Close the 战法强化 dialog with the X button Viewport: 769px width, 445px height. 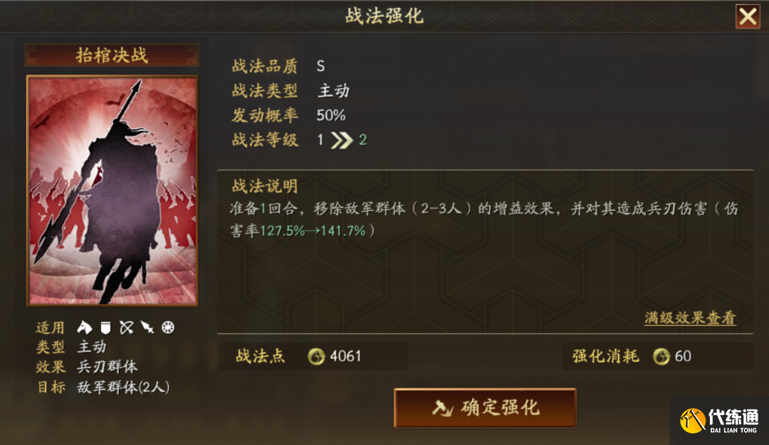point(748,16)
